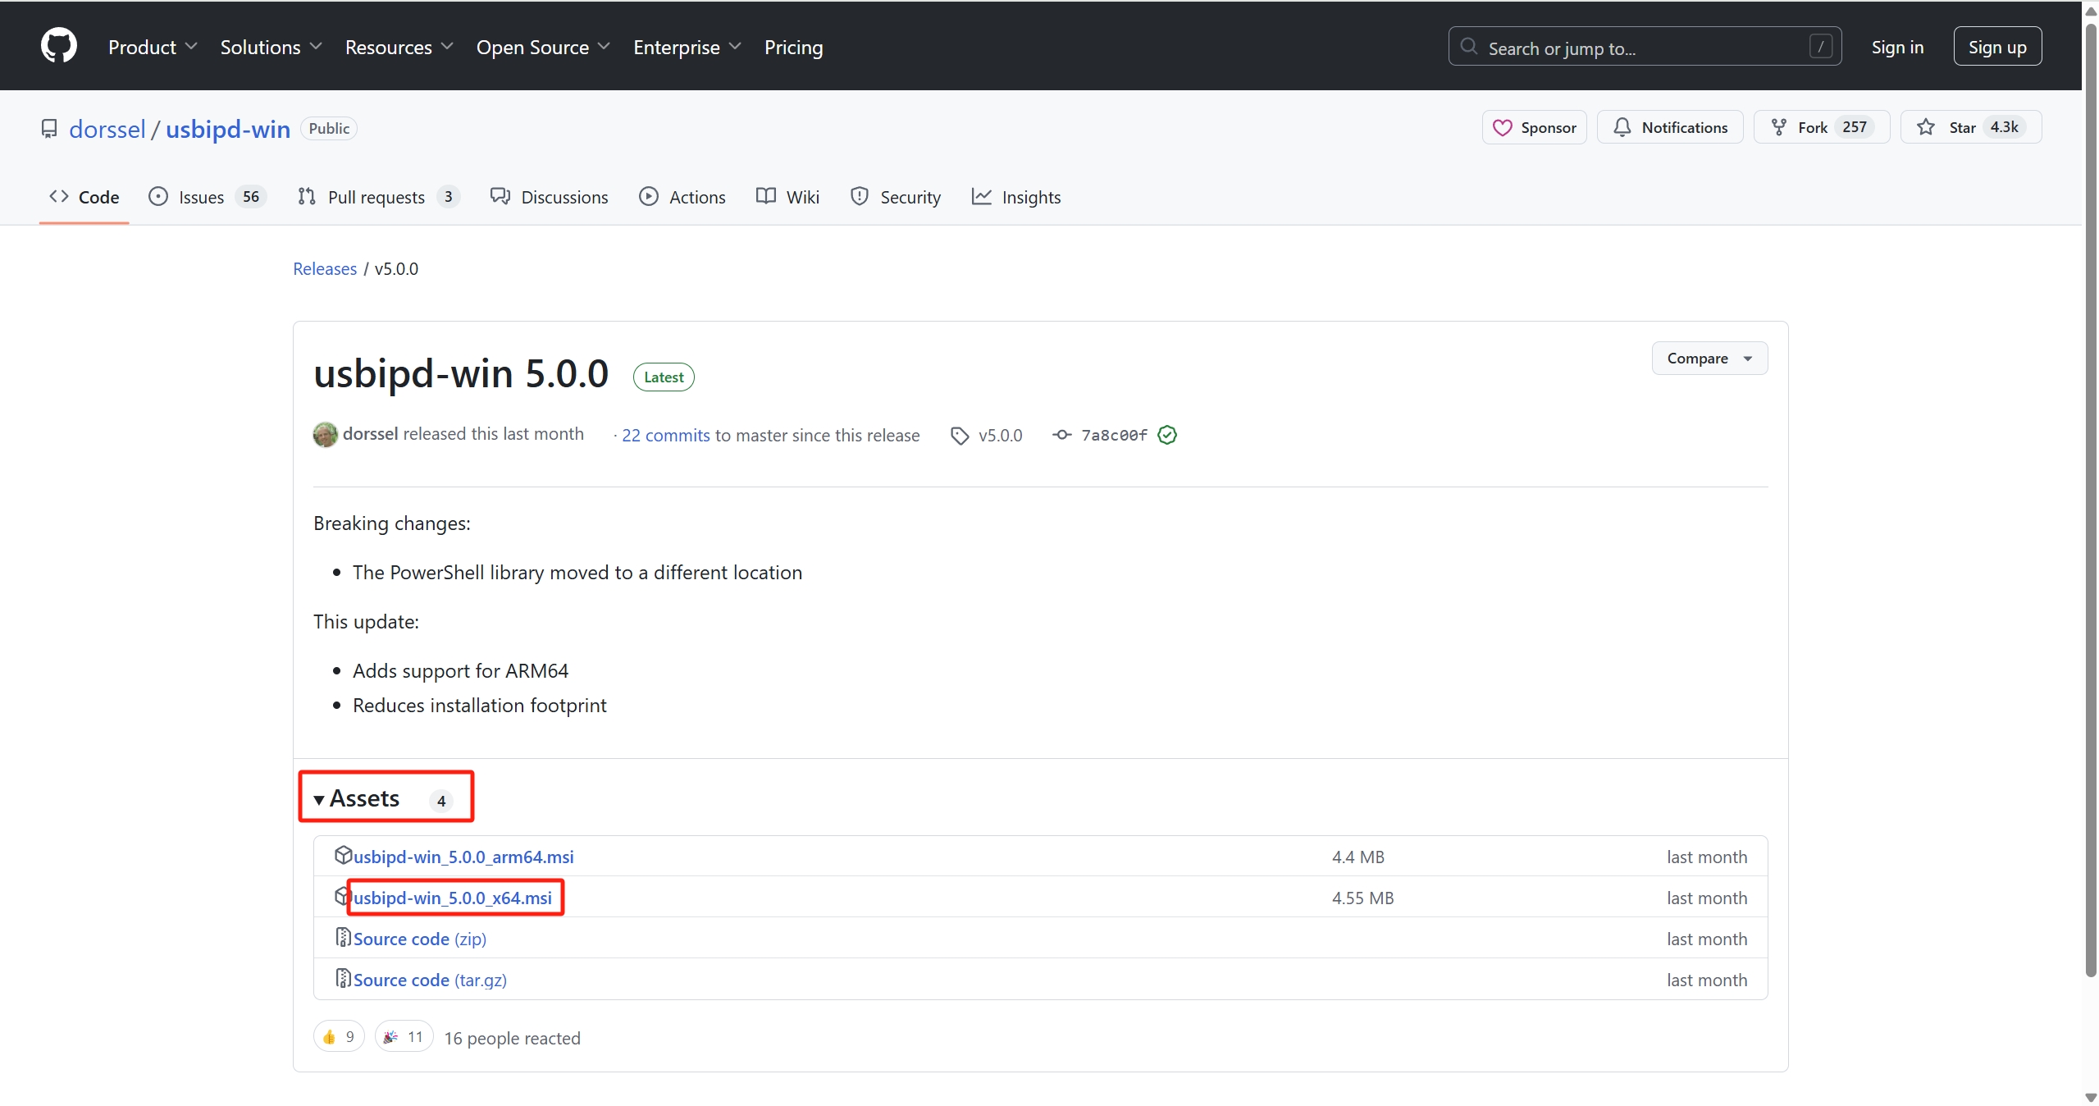Click the page vertical scrollbar
The width and height of the screenshot is (2099, 1106).
[2091, 500]
